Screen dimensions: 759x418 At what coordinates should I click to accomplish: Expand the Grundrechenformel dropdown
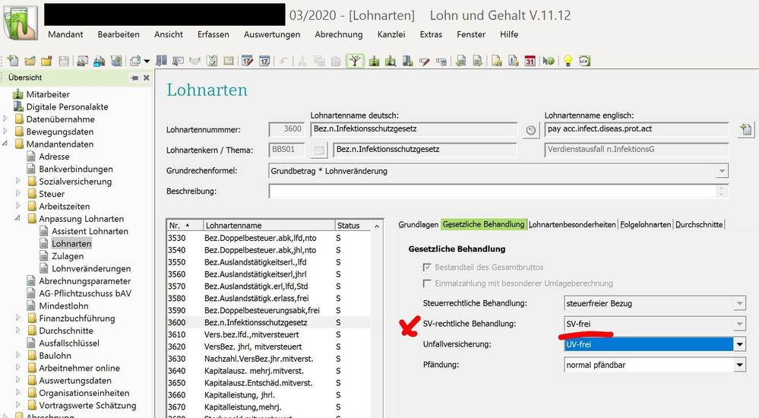pos(721,171)
